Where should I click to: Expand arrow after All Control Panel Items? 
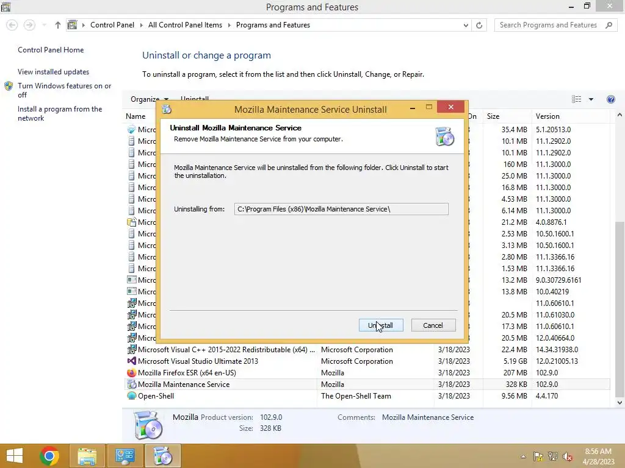tap(229, 25)
